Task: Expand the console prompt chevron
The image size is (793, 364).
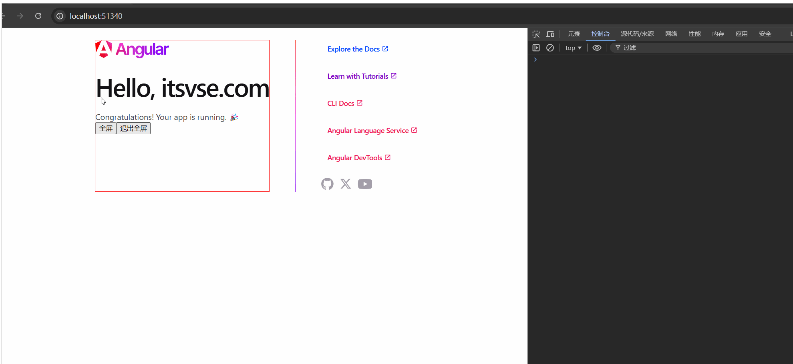Action: (x=535, y=60)
